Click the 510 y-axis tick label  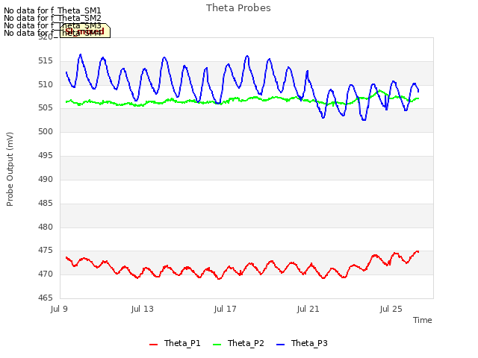46,84
